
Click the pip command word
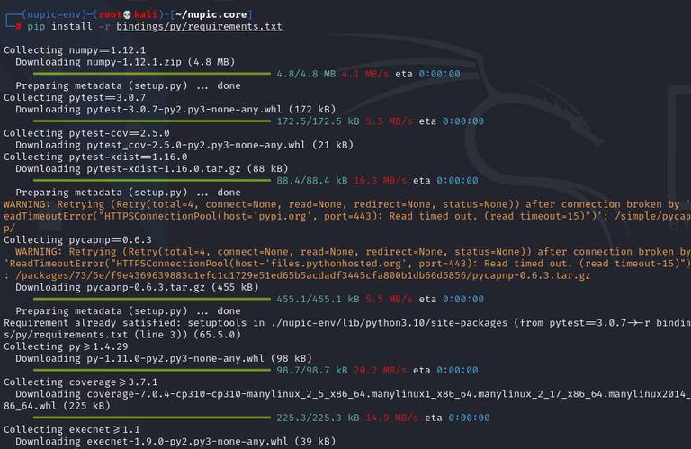coord(36,26)
